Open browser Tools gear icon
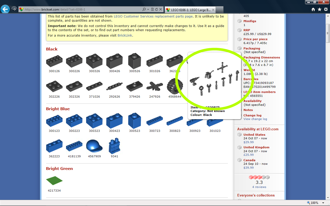Image resolution: width=330 pixels, height=206 pixels. (325, 10)
